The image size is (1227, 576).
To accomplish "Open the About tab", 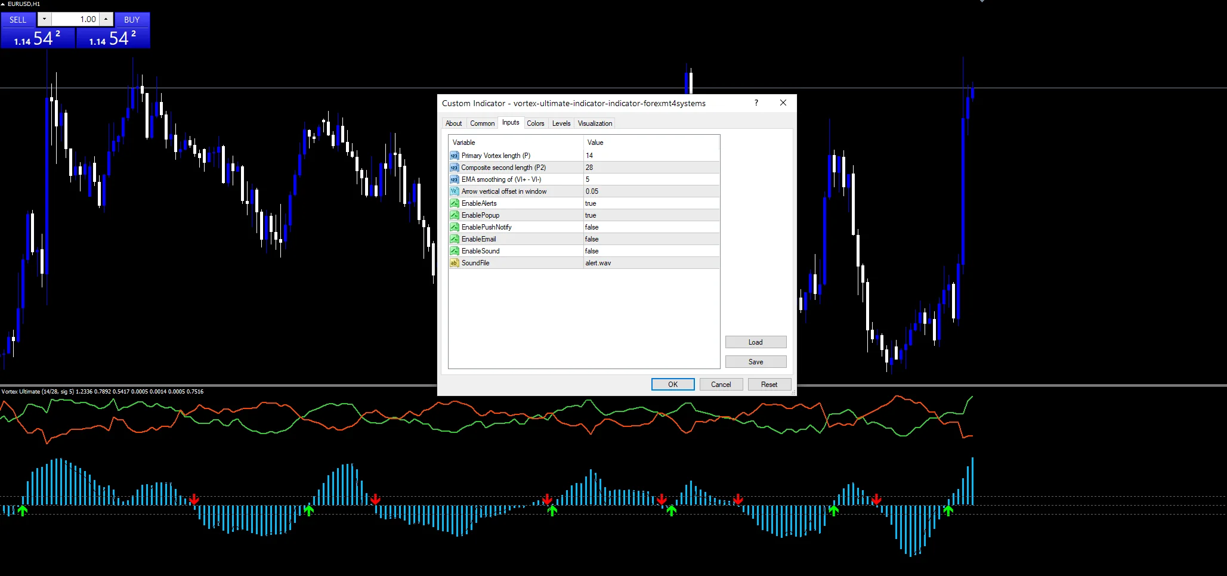I will [x=453, y=123].
